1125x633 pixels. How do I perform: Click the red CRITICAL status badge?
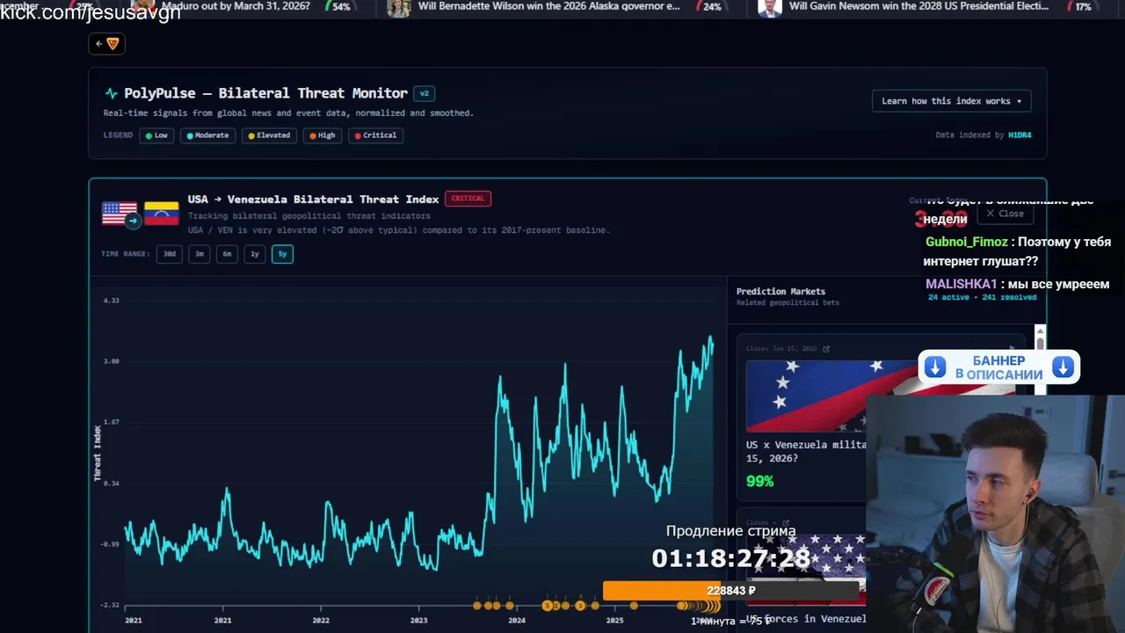(468, 199)
